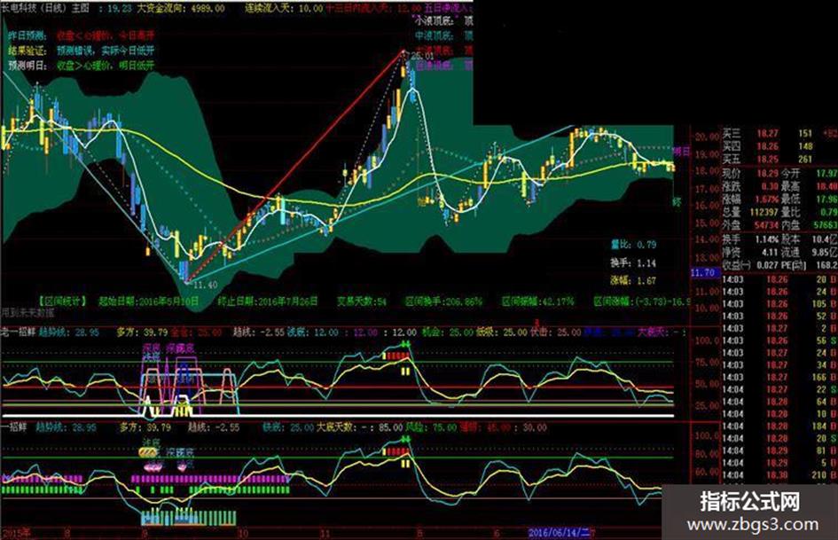Select the 外盘 54734 value
The height and width of the screenshot is (540, 838).
pyautogui.click(x=750, y=225)
